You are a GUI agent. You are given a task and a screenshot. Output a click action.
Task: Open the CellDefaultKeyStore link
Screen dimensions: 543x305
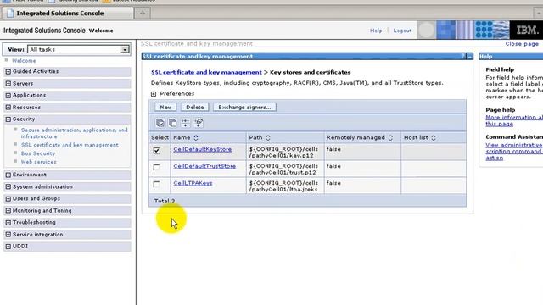click(x=203, y=149)
